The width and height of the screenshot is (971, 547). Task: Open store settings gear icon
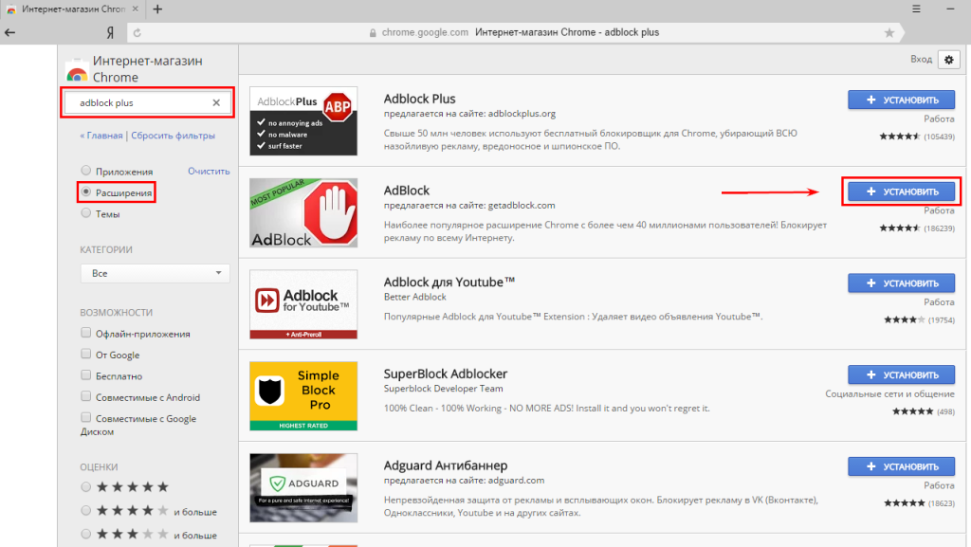[x=948, y=60]
